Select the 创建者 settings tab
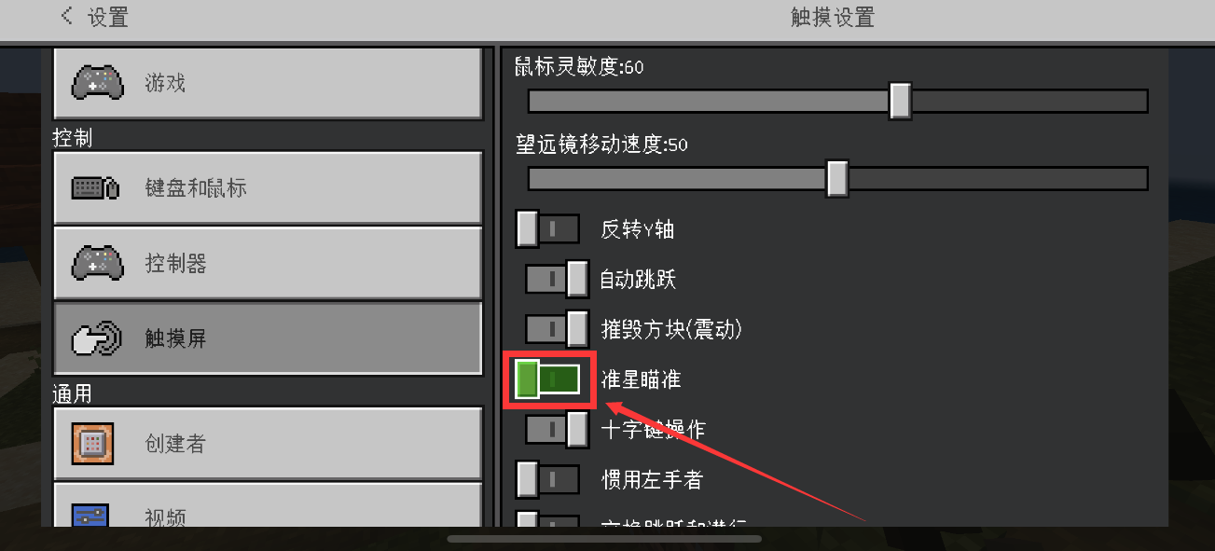1215x551 pixels. (268, 444)
